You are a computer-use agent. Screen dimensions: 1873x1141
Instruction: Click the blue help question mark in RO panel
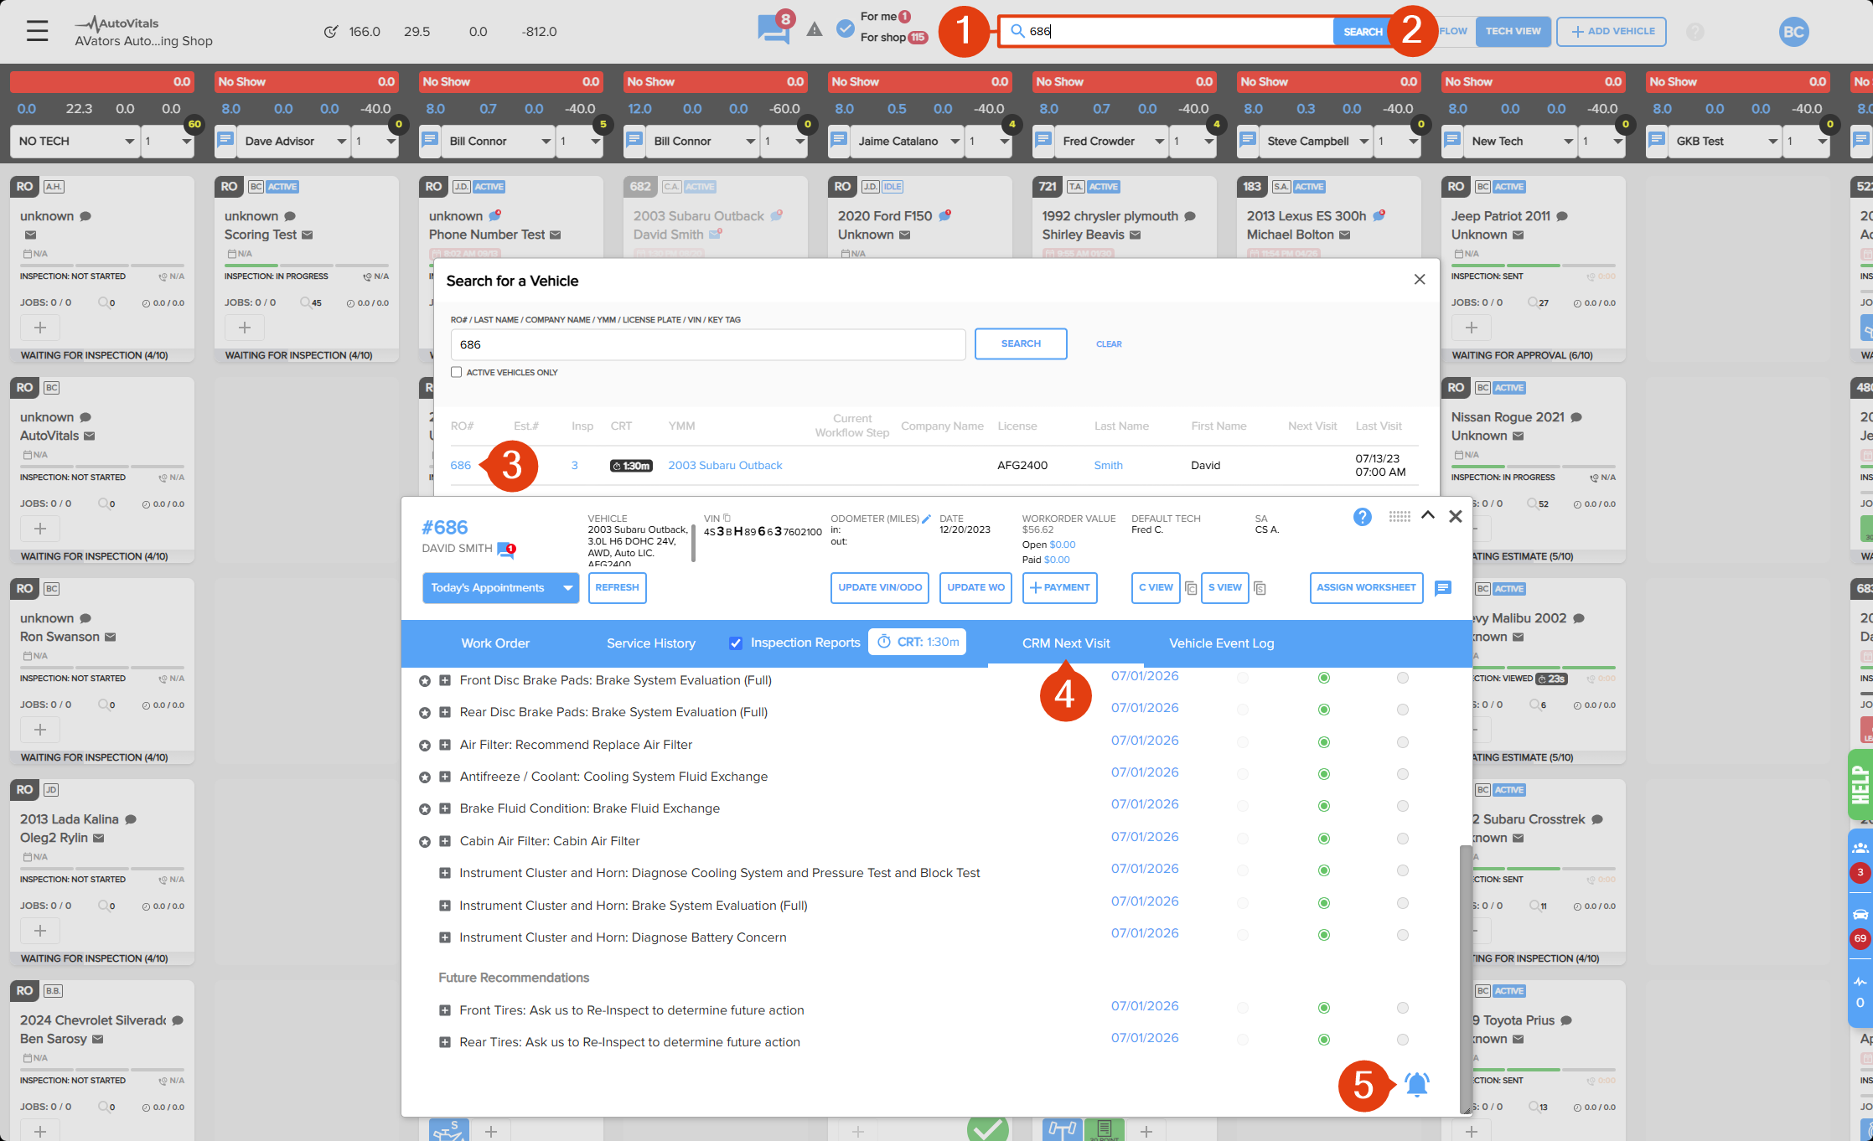coord(1362,517)
